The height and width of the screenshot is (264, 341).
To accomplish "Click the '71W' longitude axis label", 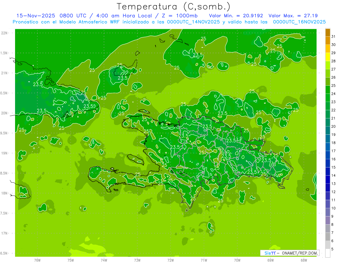I will (x=204, y=260).
